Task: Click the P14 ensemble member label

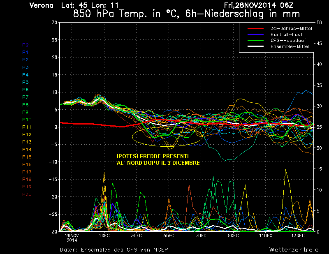Action: (x=27, y=150)
